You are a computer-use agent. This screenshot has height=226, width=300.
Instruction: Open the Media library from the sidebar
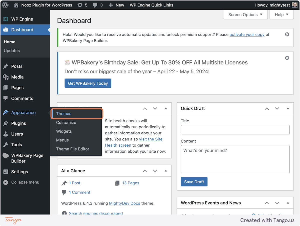point(17,77)
